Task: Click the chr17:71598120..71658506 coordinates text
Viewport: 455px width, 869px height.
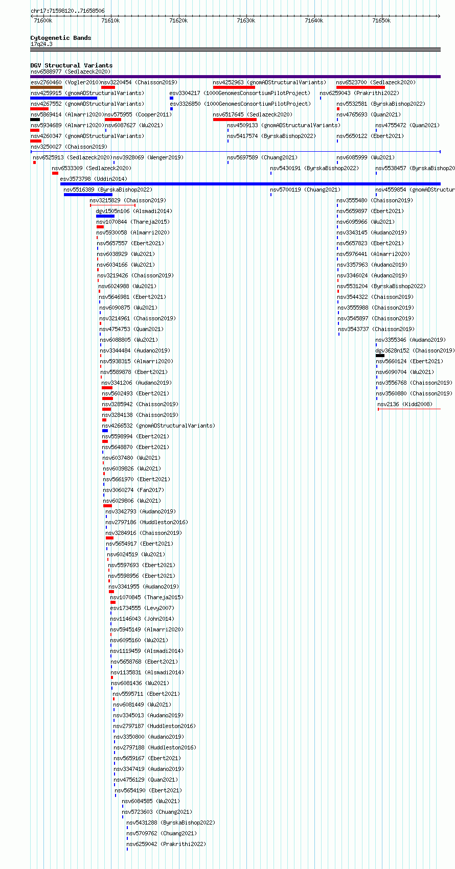Action: pyautogui.click(x=67, y=11)
